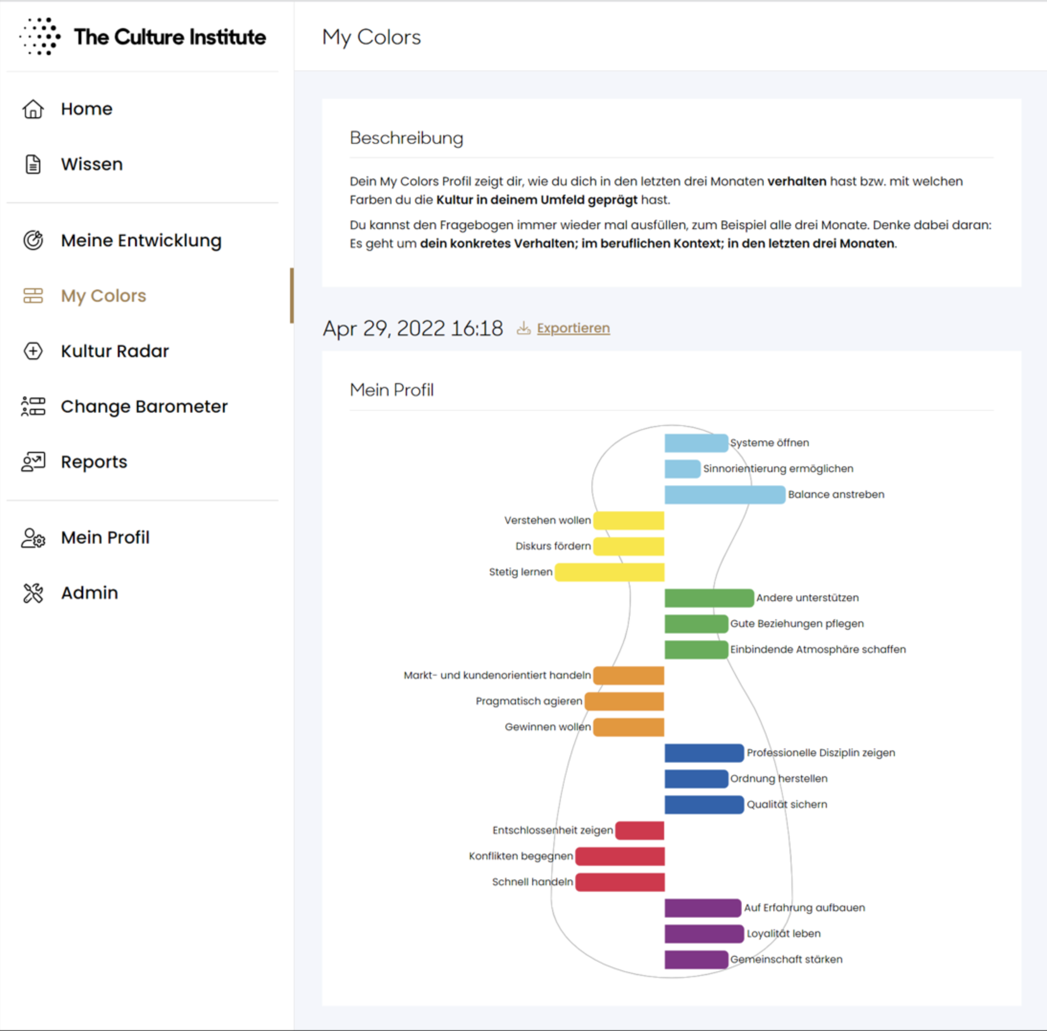Click the Mein Profil user-gear icon
The width and height of the screenshot is (1047, 1031).
tap(33, 537)
